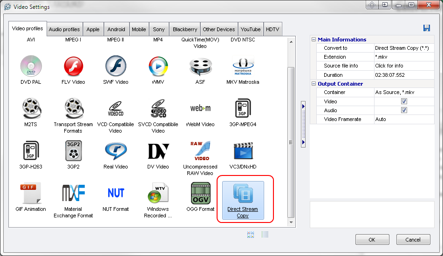Click the Extension *.mkv value
This screenshot has height=256, width=443.
tap(404, 57)
